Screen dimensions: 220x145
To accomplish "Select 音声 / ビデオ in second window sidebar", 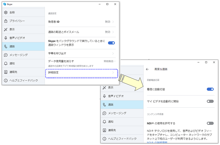I will [x=122, y=96].
